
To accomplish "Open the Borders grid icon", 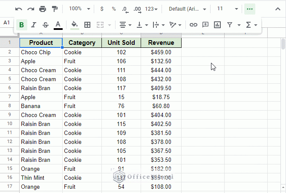I will (x=87, y=25).
